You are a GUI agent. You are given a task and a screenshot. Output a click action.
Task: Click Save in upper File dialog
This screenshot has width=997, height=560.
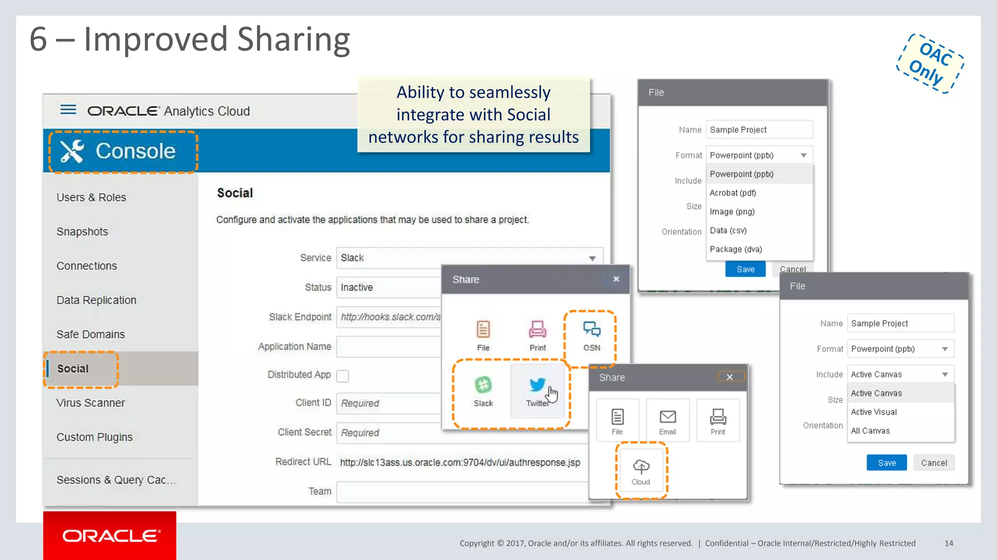tap(745, 269)
